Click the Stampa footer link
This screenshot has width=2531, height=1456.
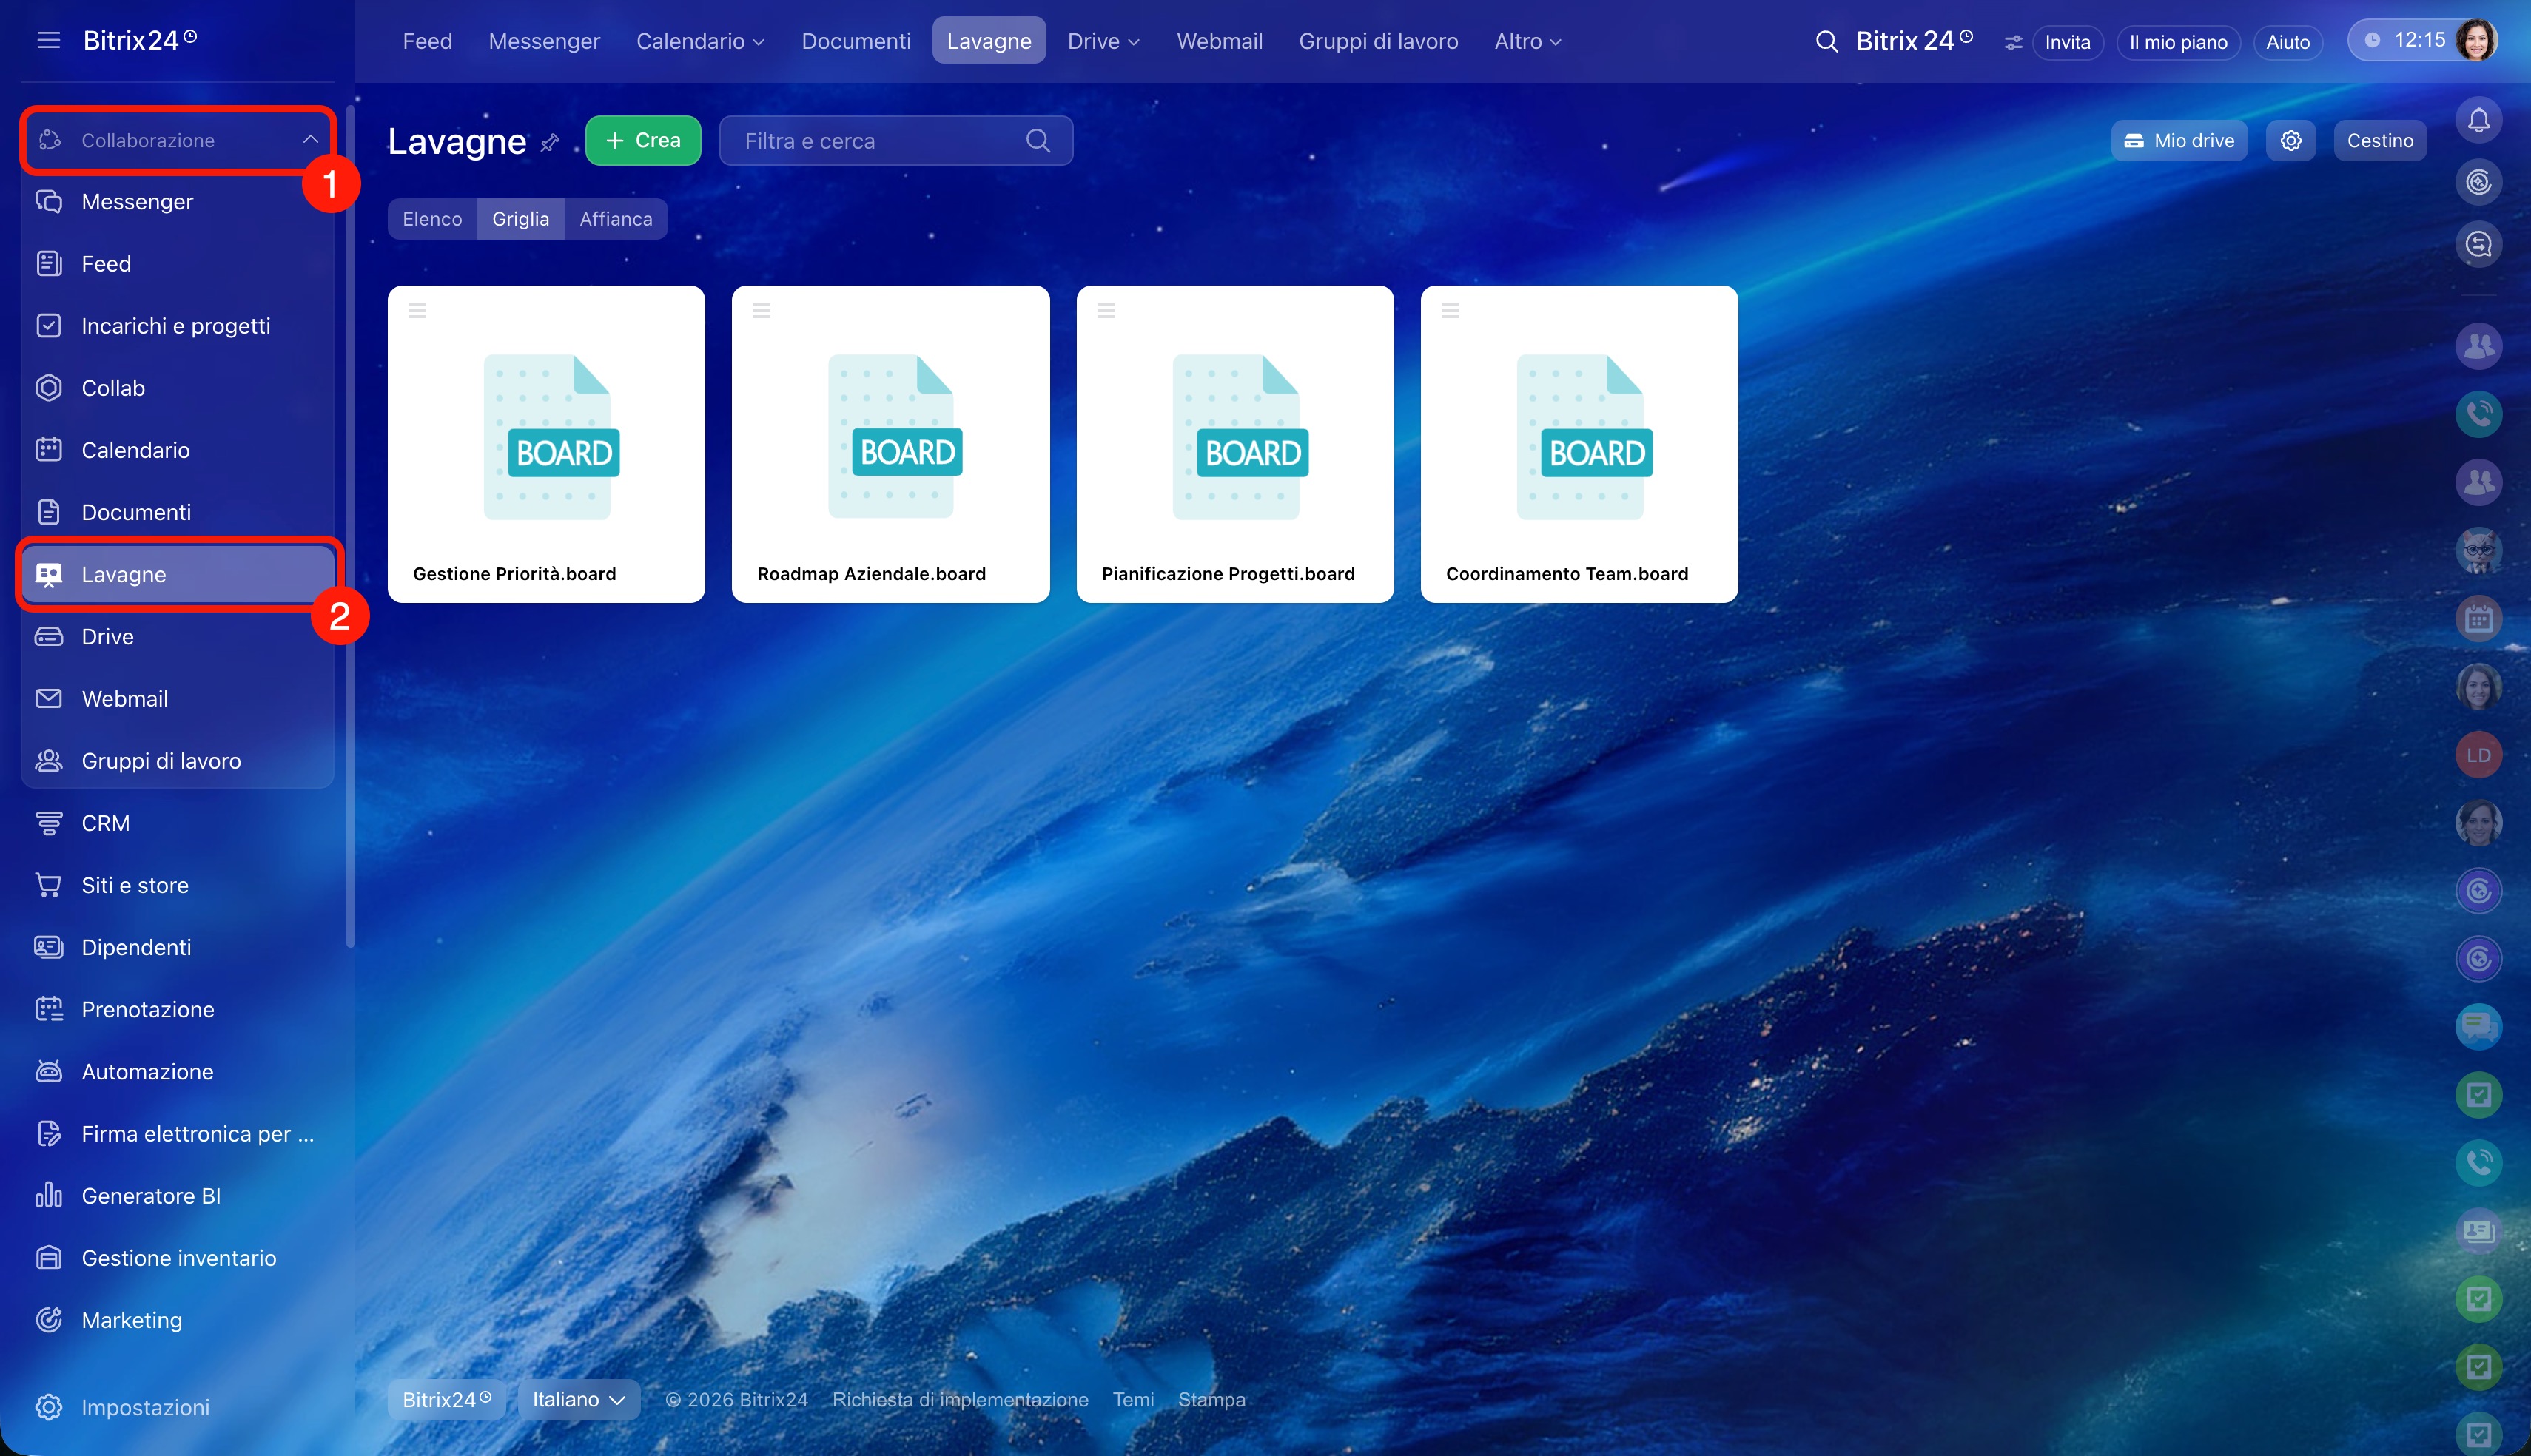1211,1400
